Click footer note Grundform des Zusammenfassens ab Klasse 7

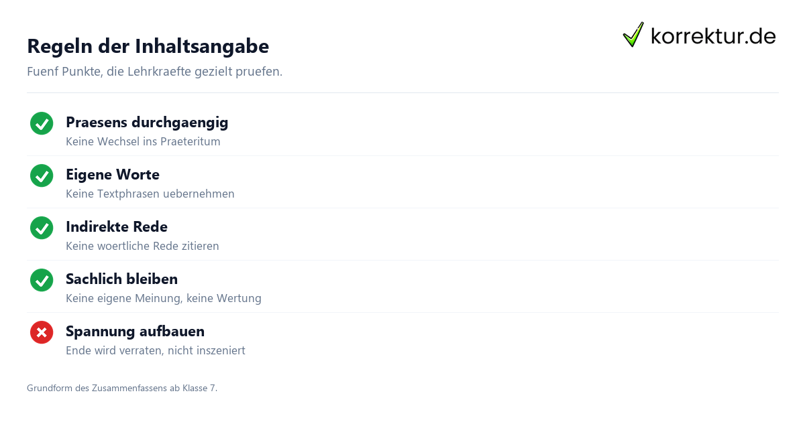click(122, 388)
